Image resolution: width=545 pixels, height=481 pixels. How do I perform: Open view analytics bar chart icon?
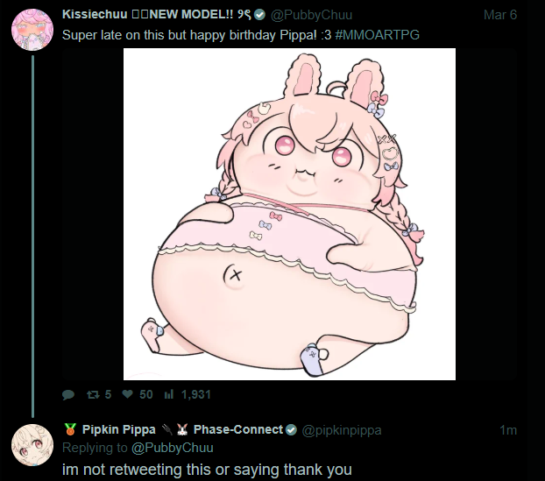[x=168, y=394]
